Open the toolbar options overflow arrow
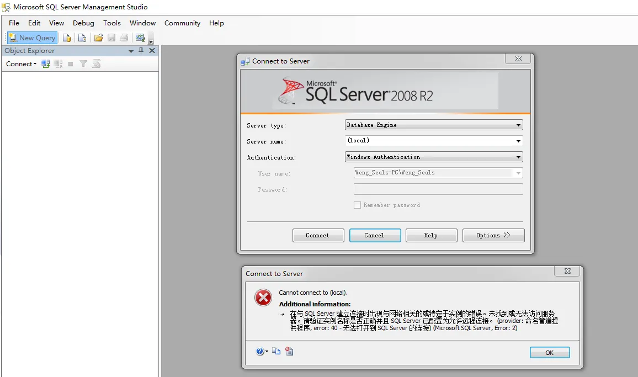This screenshot has height=377, width=638. coord(151,40)
